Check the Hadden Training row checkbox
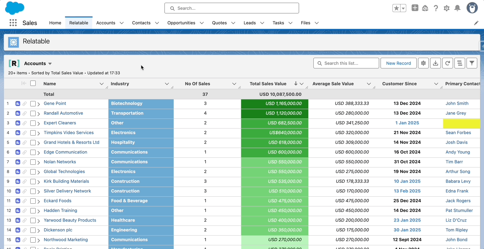 tap(33, 211)
